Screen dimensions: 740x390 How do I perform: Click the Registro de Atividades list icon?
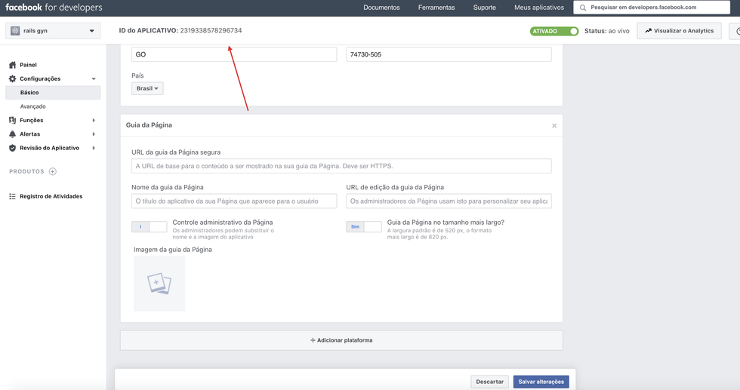12,196
